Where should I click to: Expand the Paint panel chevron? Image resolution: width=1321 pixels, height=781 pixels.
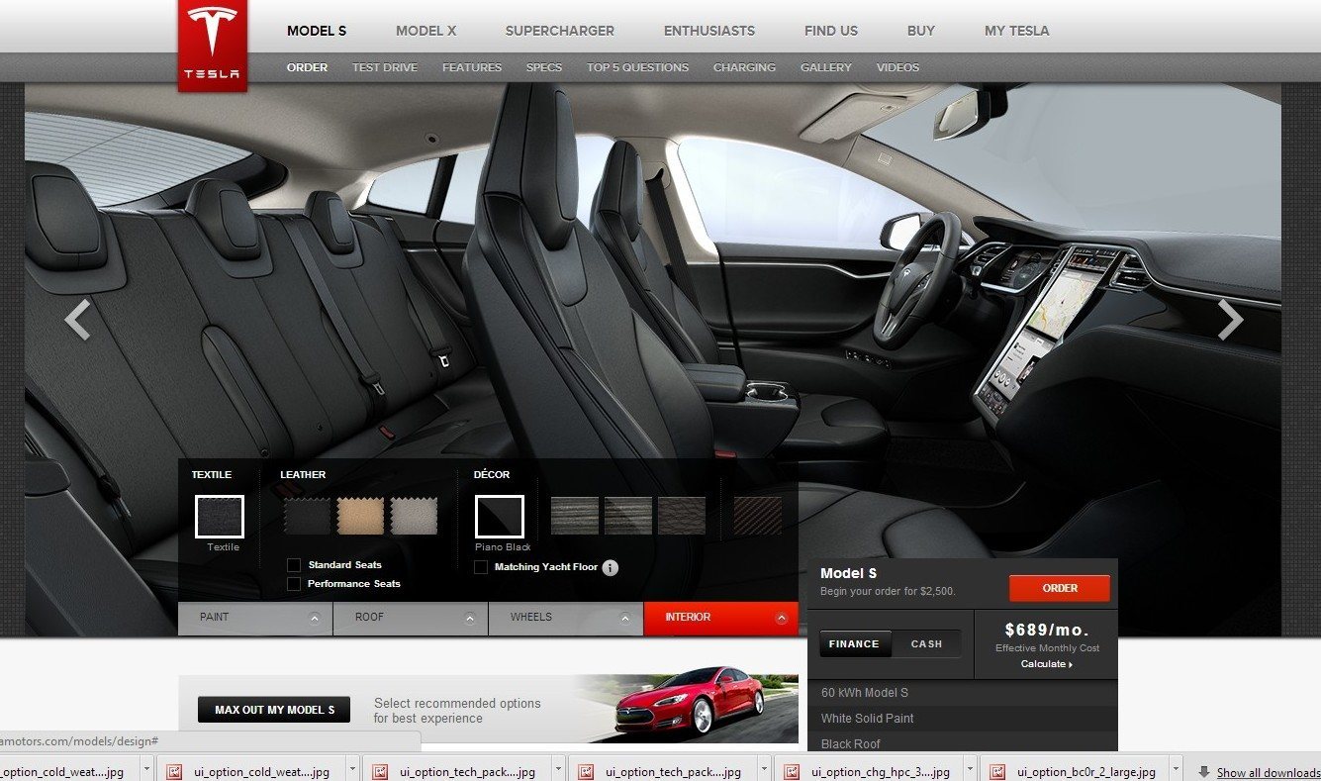[315, 618]
